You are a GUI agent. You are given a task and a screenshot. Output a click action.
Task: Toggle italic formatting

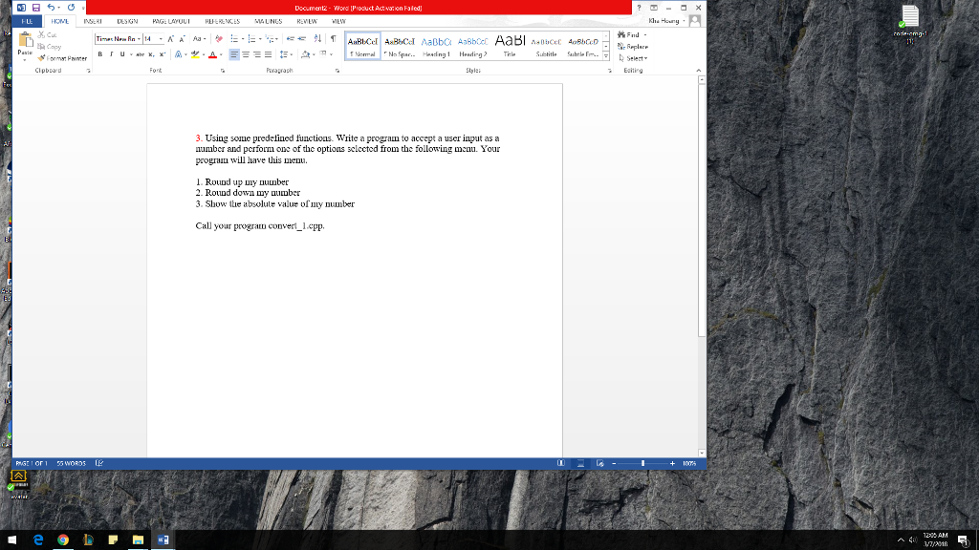coord(111,53)
